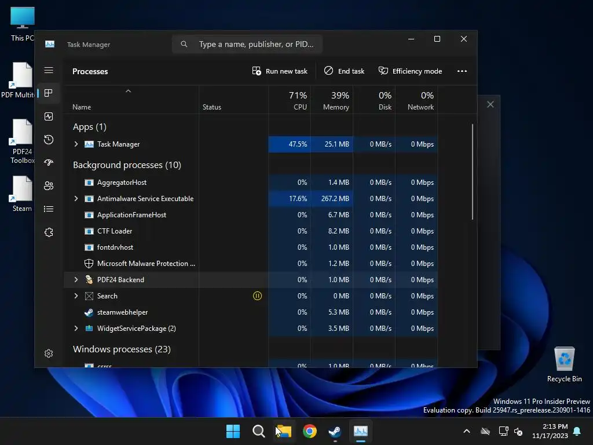Image resolution: width=593 pixels, height=445 pixels.
Task: Expand the Task Manager process group
Action: point(76,144)
